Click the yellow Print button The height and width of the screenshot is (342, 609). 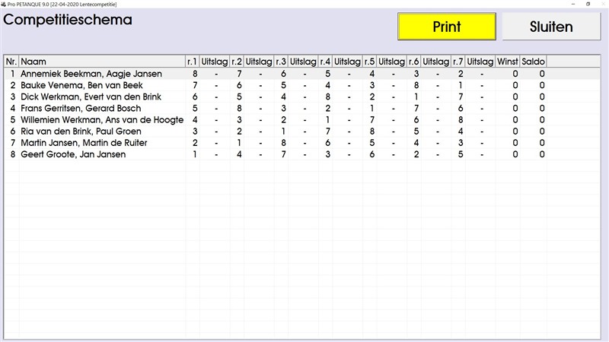(x=447, y=27)
